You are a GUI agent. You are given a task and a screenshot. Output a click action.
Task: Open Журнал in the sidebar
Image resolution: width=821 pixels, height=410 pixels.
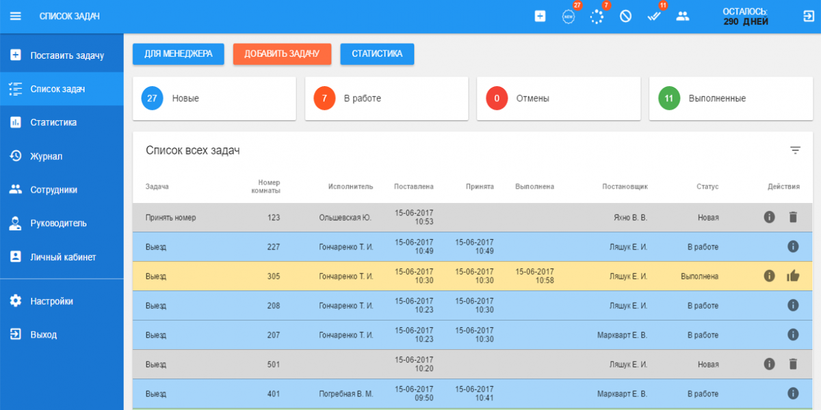coord(62,156)
